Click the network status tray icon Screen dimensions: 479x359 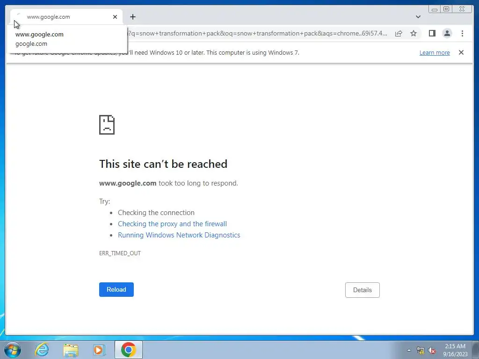421,350
